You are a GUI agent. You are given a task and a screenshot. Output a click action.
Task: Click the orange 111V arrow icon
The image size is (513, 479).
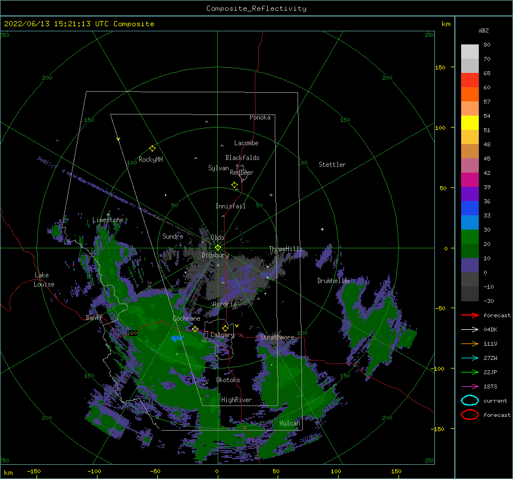click(x=470, y=343)
